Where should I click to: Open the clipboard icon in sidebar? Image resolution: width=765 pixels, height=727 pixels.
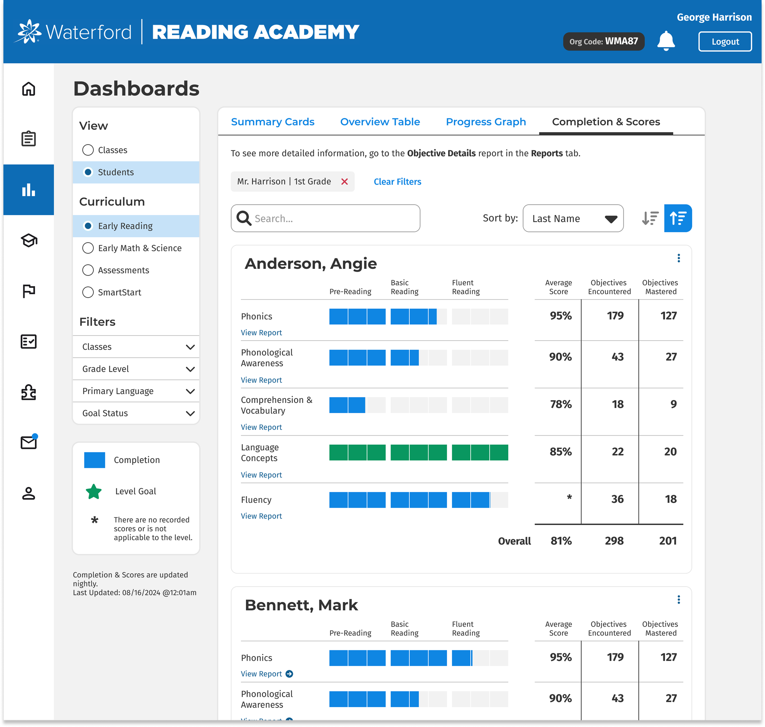click(29, 139)
